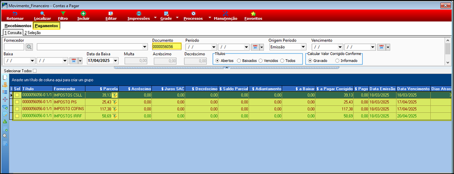The height and width of the screenshot is (174, 454).
Task: Click the Período calendar shortcut icon
Action: click(255, 47)
